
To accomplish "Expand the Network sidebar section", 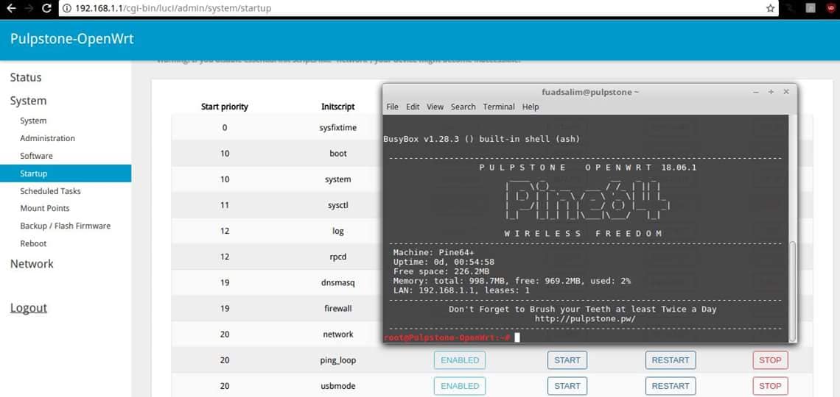I will click(32, 264).
